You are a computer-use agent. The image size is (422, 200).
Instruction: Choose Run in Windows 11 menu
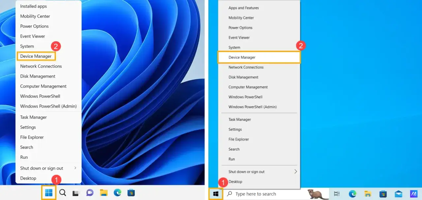48,157
